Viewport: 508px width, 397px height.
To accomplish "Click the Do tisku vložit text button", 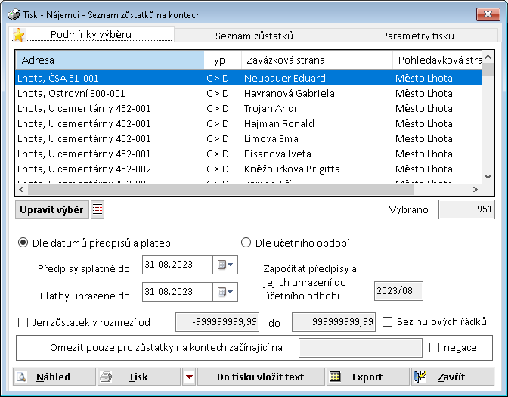I will pos(260,377).
